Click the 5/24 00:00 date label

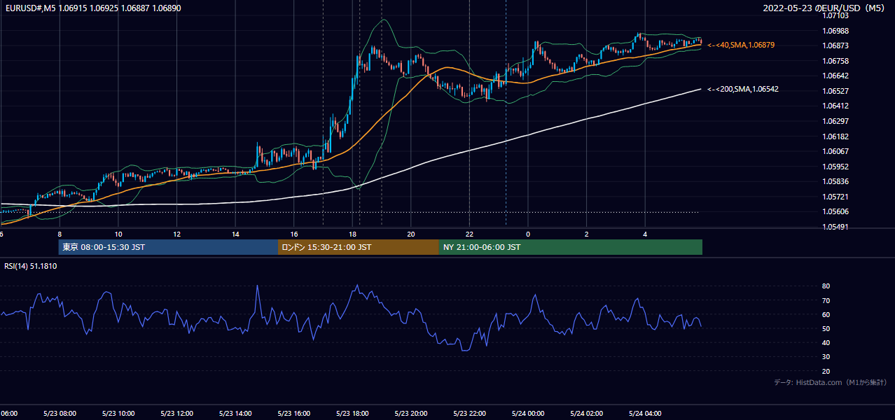(x=528, y=414)
